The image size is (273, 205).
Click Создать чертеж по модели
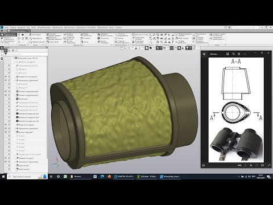pos(217,35)
